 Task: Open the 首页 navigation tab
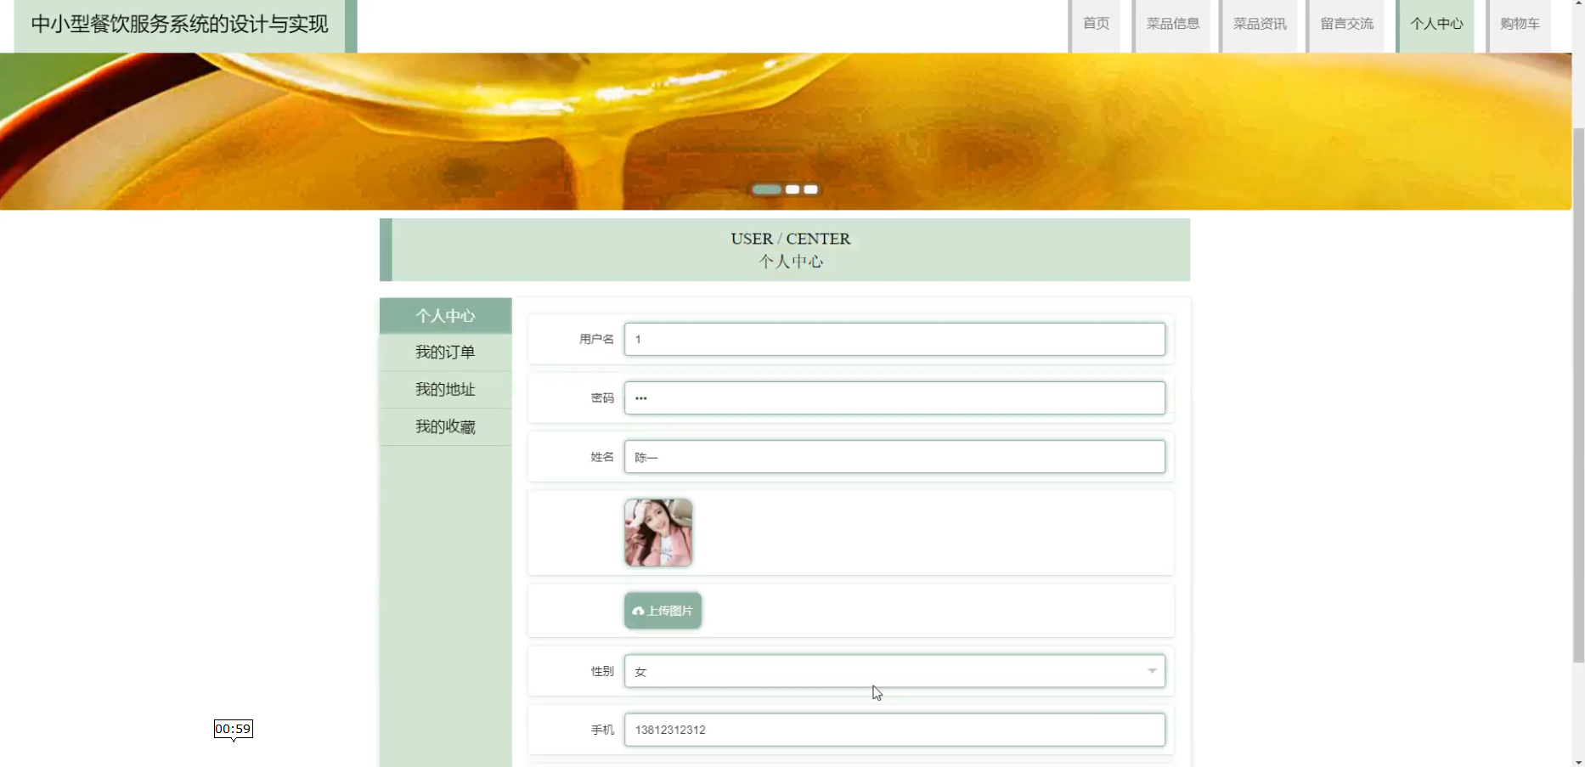(1096, 25)
